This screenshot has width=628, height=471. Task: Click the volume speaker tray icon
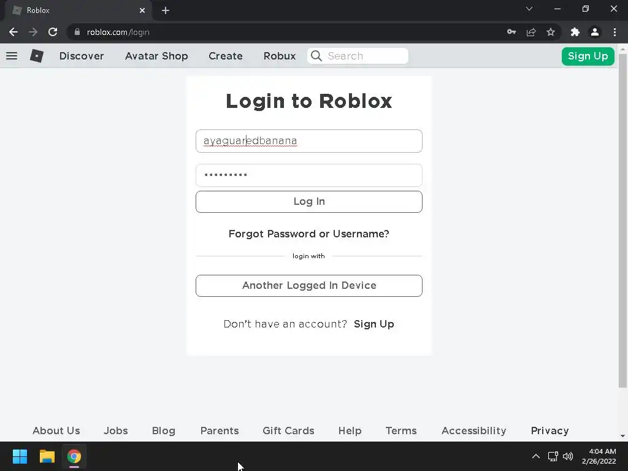coord(568,456)
